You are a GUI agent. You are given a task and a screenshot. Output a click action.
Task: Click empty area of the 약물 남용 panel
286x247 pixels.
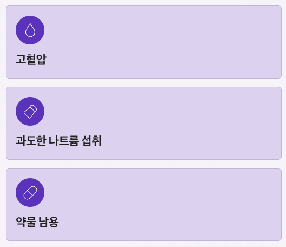coord(164,205)
